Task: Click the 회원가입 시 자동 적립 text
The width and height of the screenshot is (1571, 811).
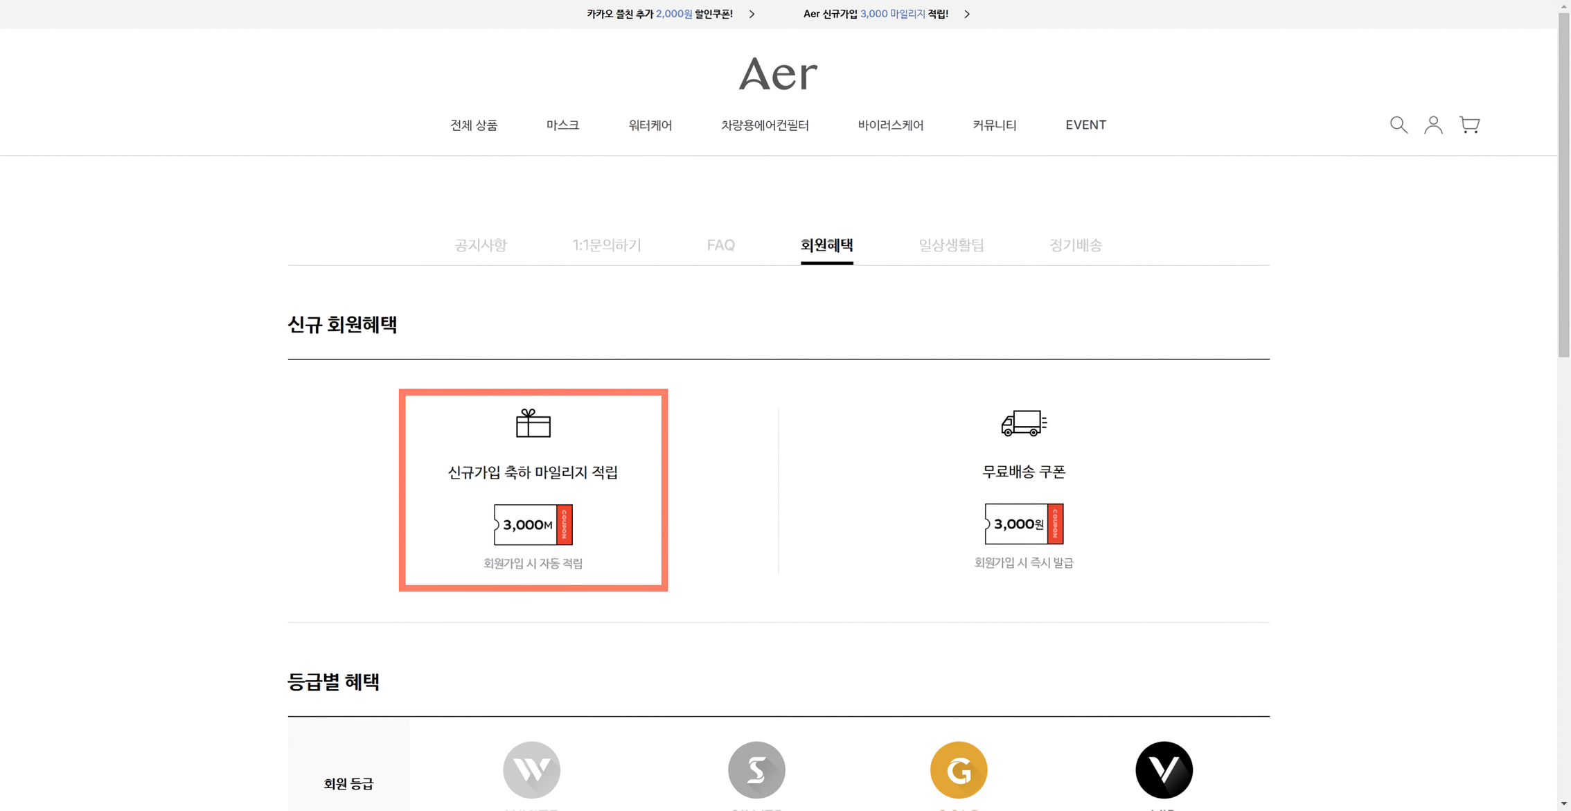Action: tap(533, 564)
